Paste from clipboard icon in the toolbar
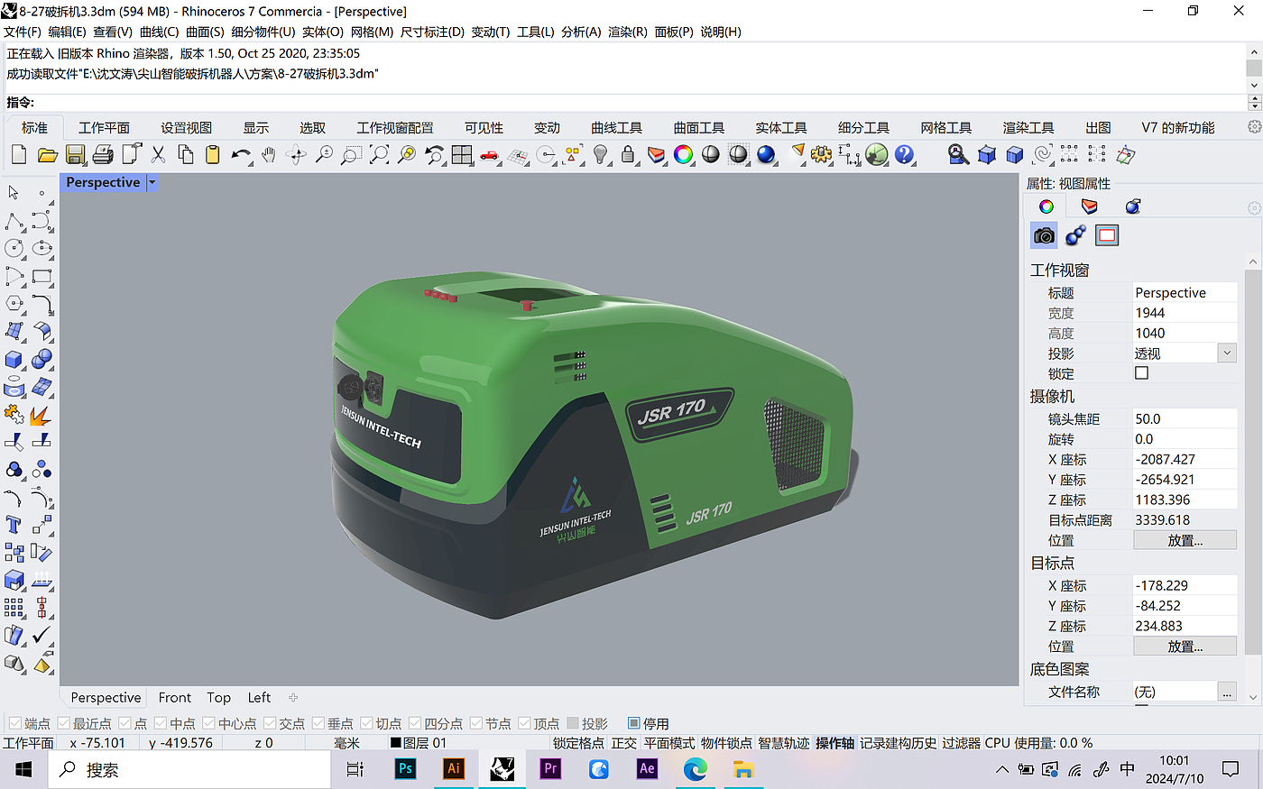This screenshot has width=1263, height=789. (213, 155)
